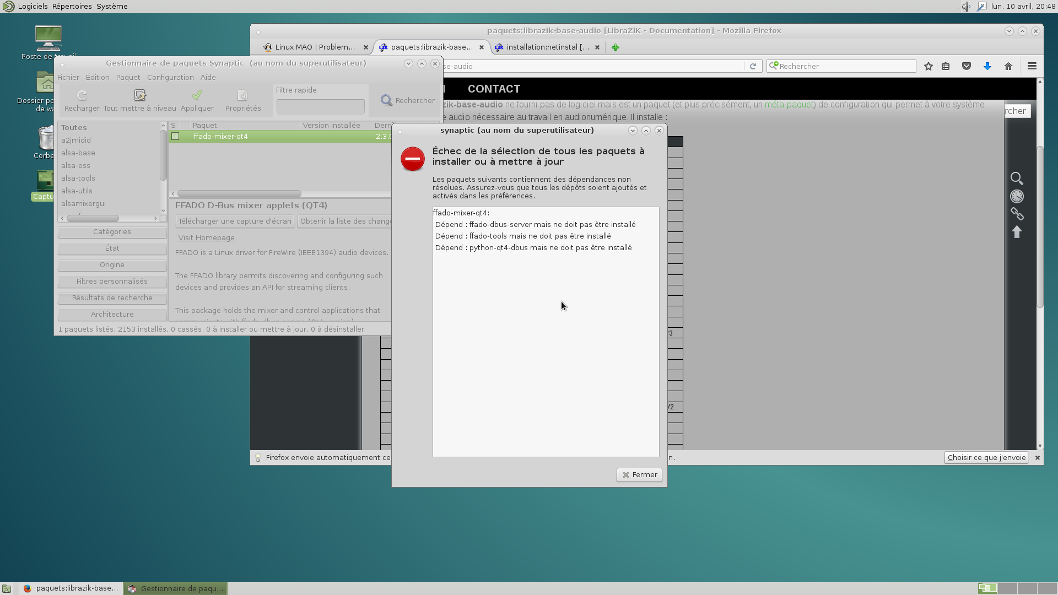The height and width of the screenshot is (595, 1058).
Task: Open the Firefox hamburger menu
Action: pos(1032,66)
